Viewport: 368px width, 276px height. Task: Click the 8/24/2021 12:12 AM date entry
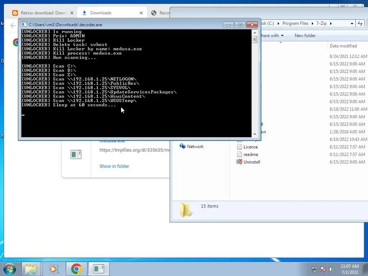[348, 56]
